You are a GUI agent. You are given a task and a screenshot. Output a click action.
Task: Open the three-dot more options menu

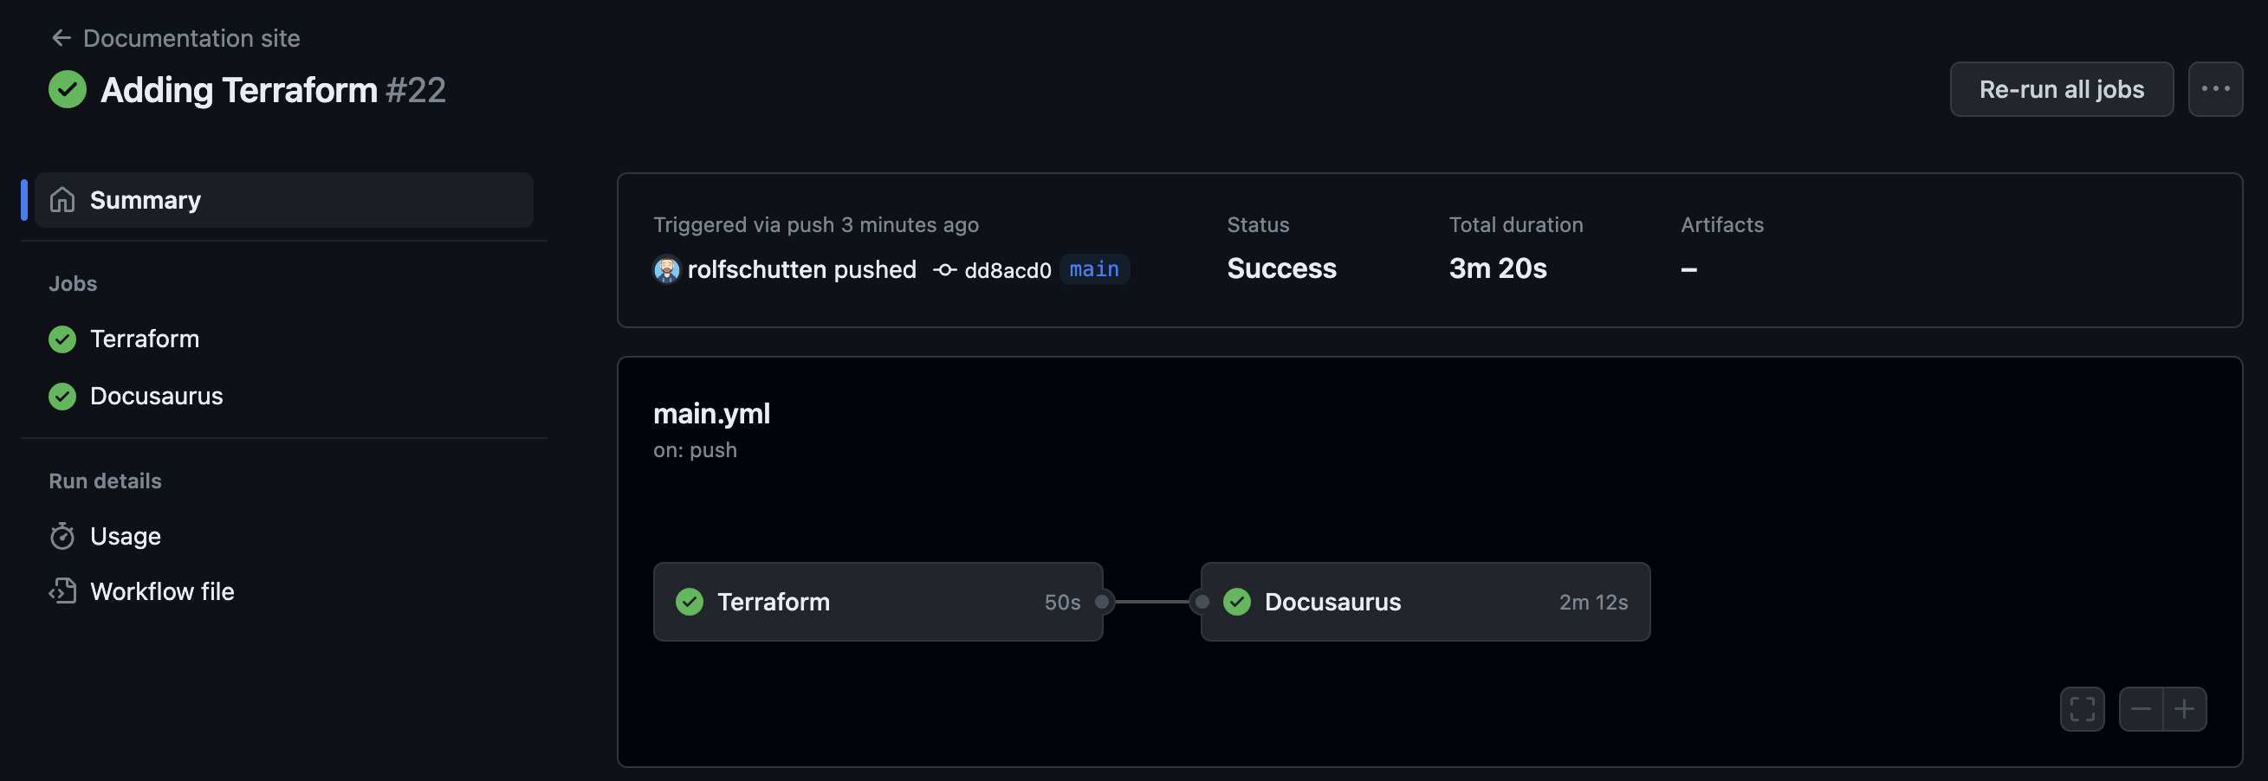click(x=2214, y=89)
